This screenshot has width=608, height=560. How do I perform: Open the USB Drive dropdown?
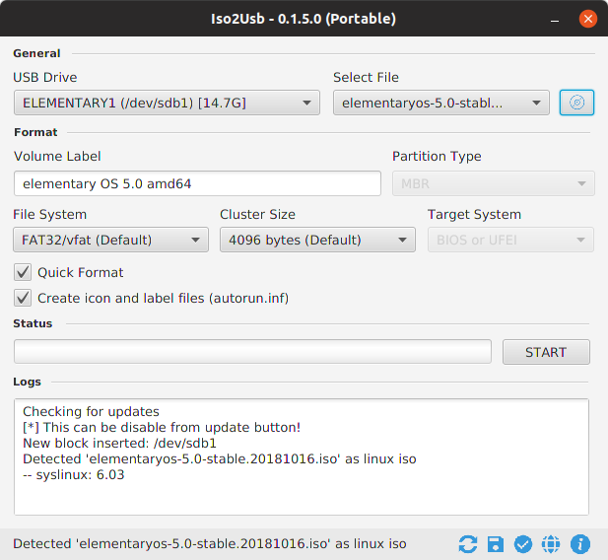point(167,103)
